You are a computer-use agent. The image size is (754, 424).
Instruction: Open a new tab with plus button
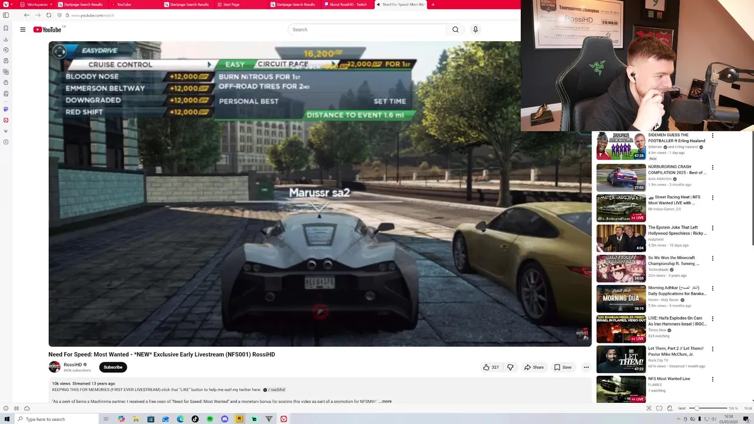click(x=433, y=4)
